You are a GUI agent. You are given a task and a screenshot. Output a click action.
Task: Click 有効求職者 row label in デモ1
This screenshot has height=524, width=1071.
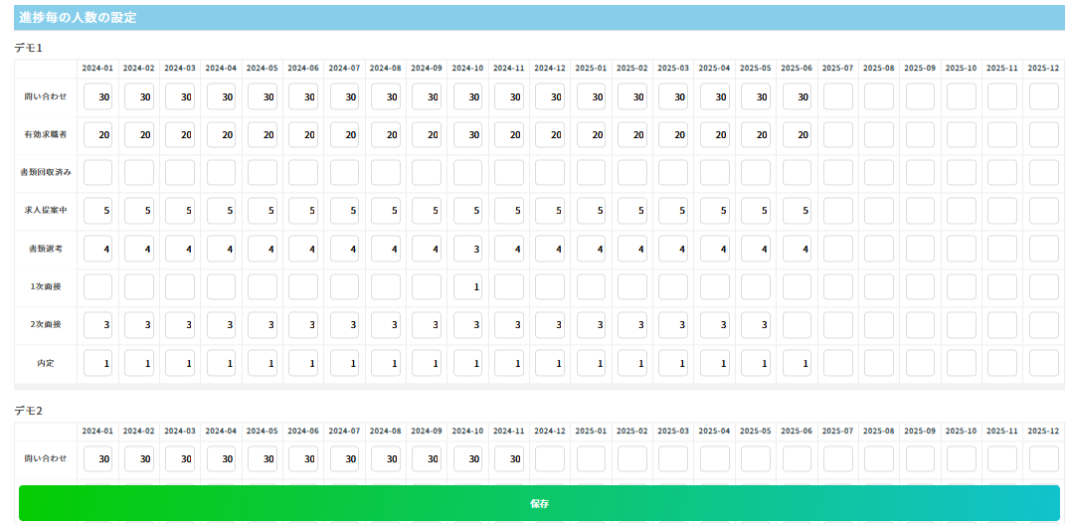(45, 135)
